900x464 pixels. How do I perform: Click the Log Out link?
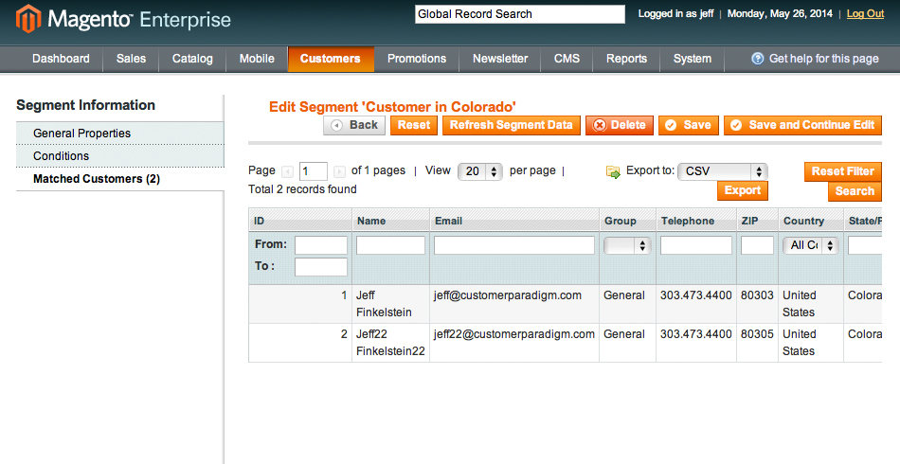tap(865, 14)
